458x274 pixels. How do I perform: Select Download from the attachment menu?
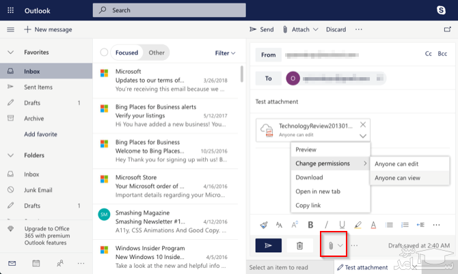(309, 178)
